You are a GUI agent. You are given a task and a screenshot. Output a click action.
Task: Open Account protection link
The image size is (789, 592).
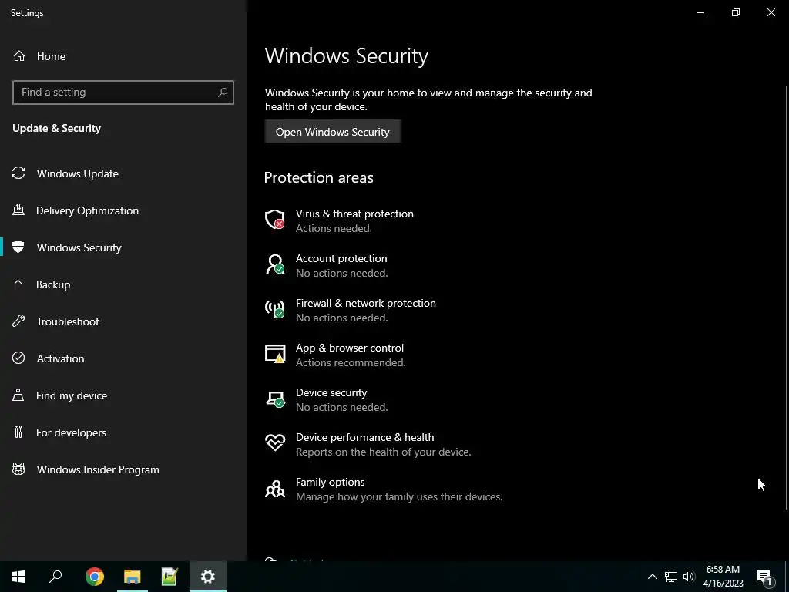tap(341, 258)
